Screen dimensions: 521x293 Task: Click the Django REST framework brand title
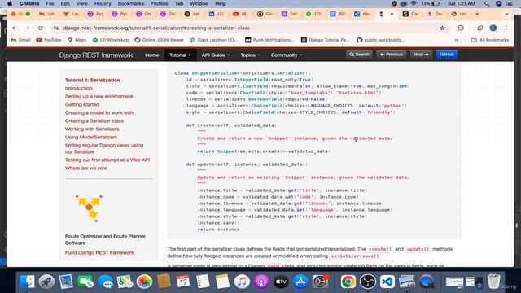[x=96, y=55]
